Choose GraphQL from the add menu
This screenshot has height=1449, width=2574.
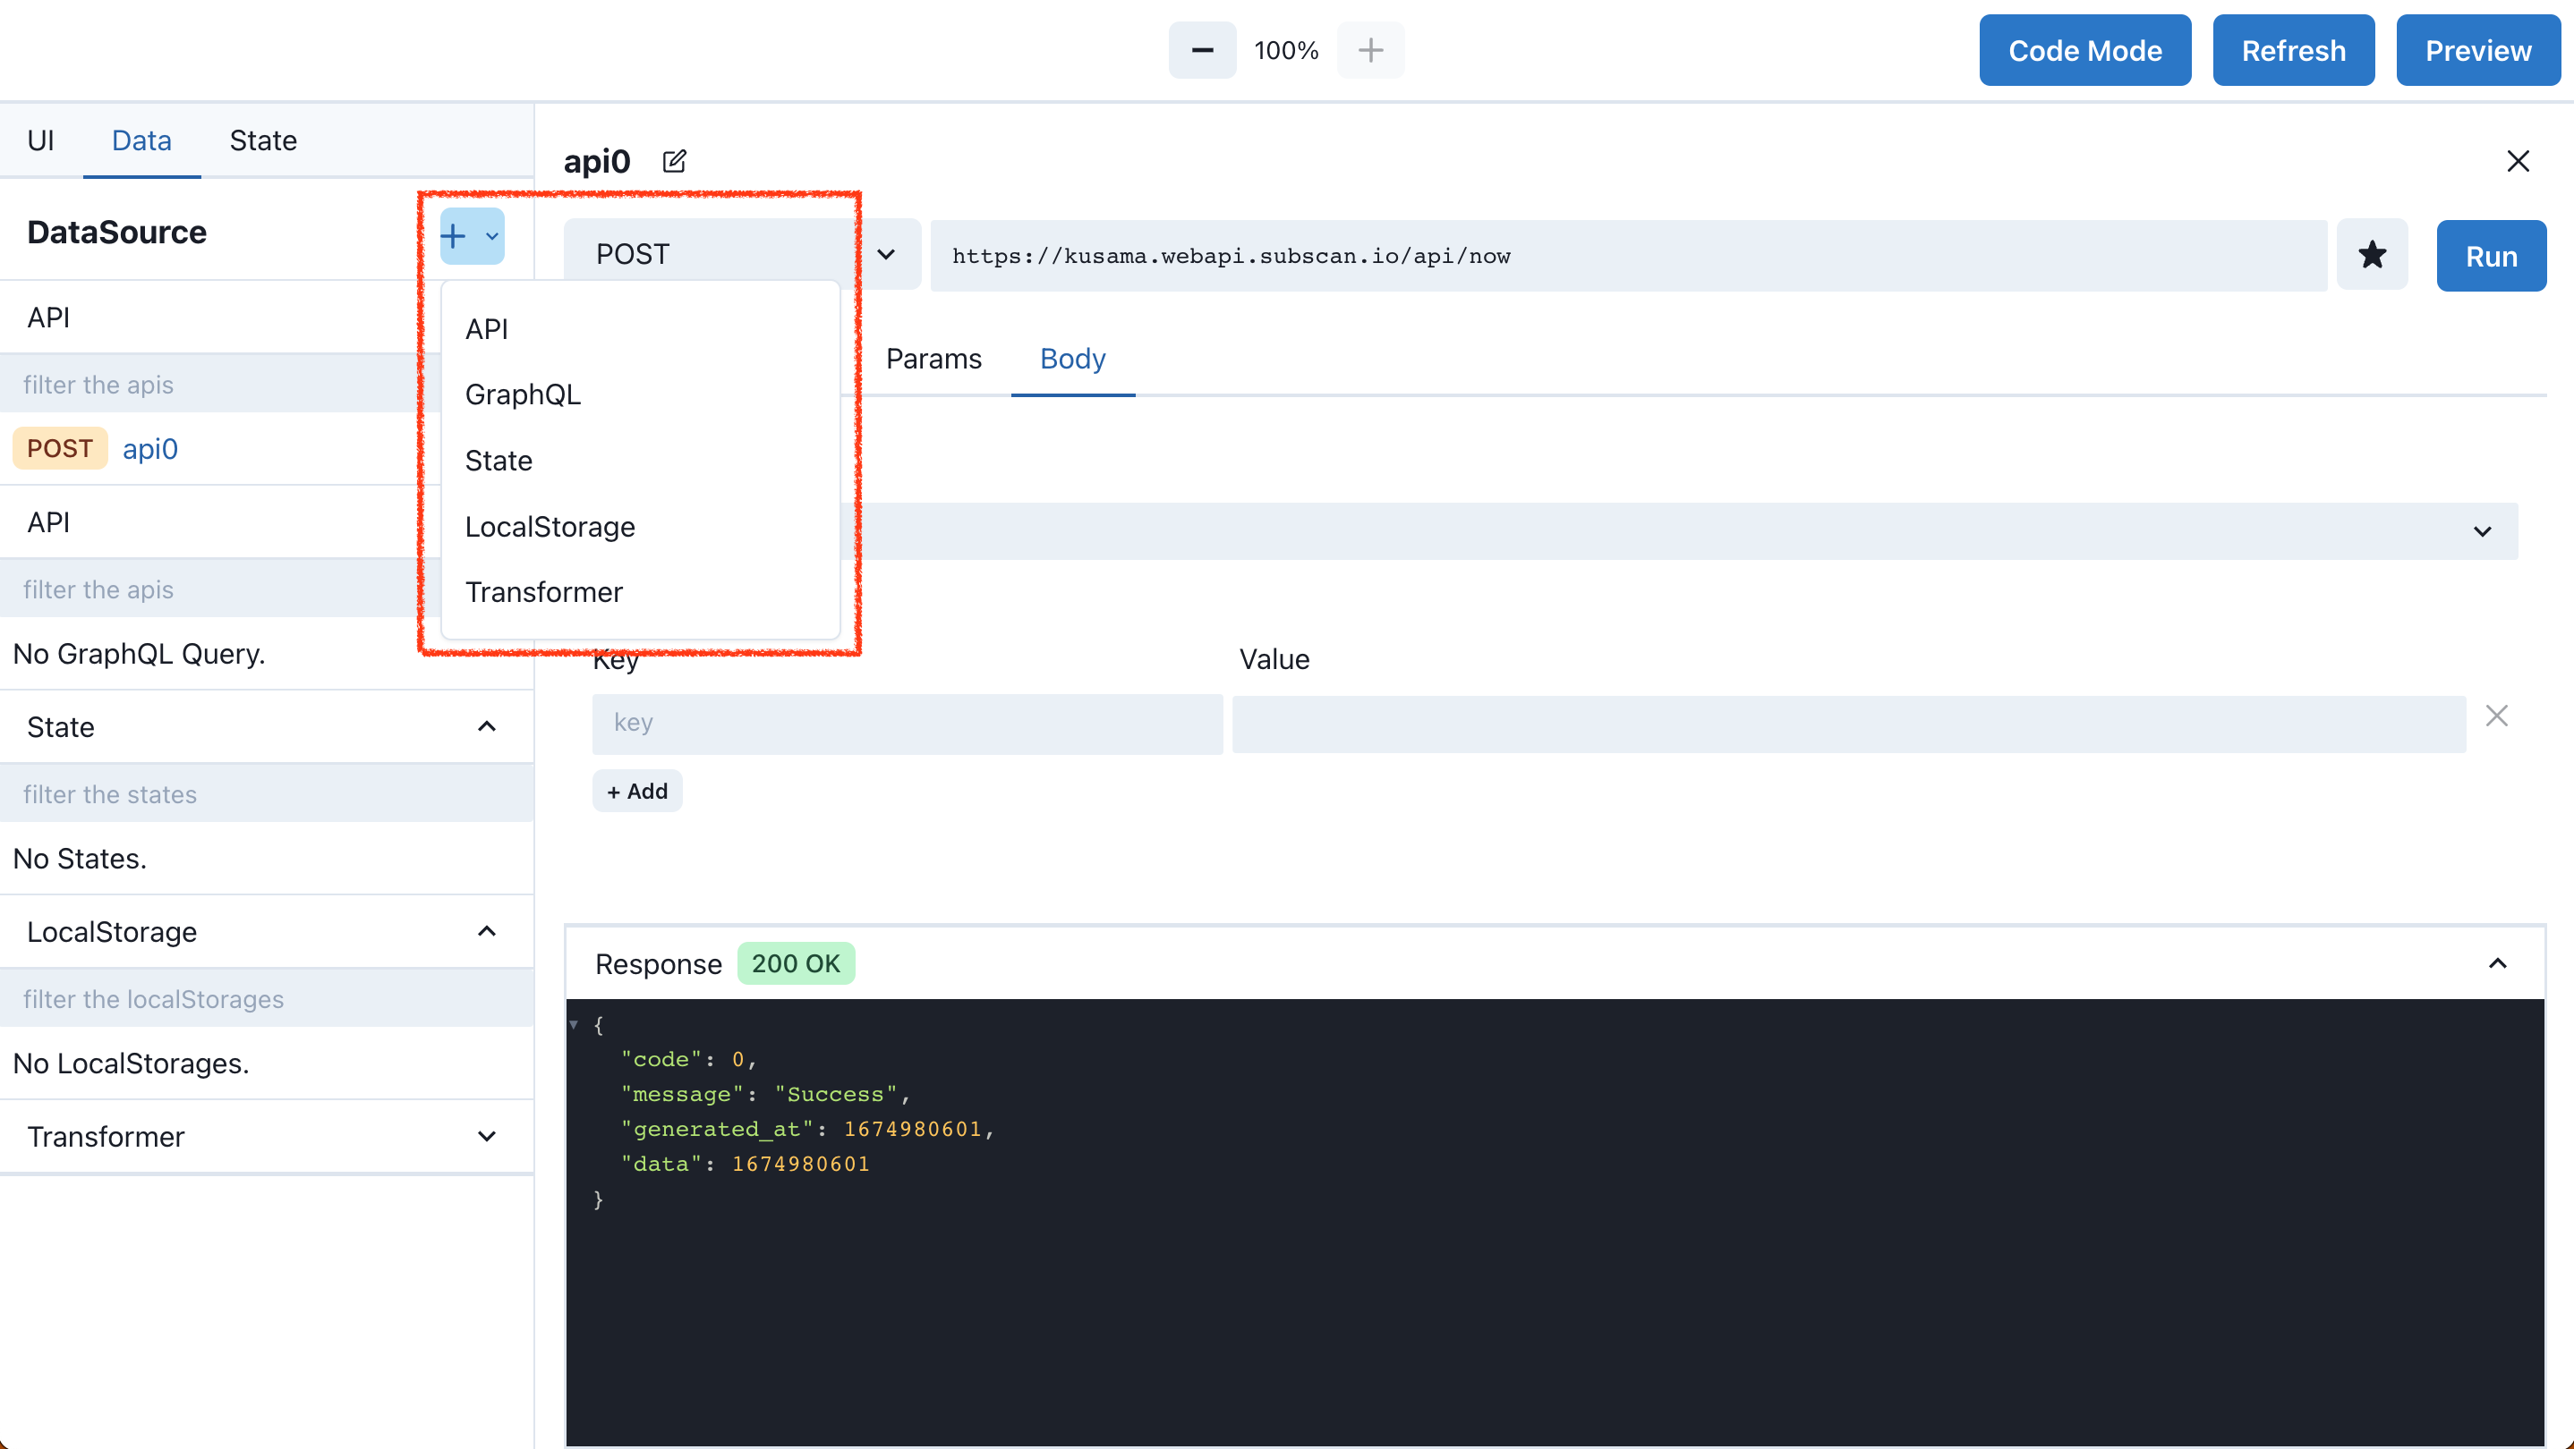(x=640, y=394)
